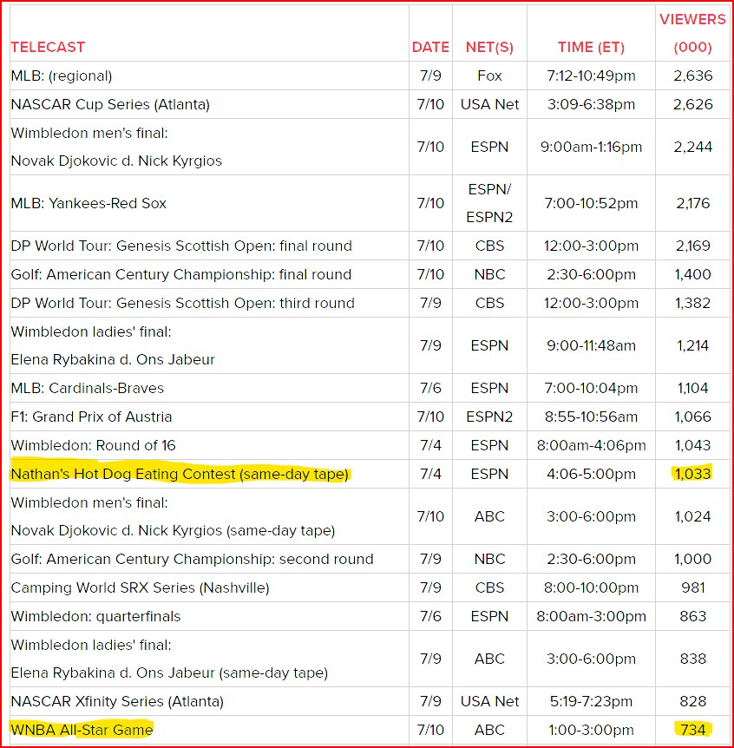Click the time cell '8:00am-3:00pm'
Screen dimensions: 734x748
(591, 616)
